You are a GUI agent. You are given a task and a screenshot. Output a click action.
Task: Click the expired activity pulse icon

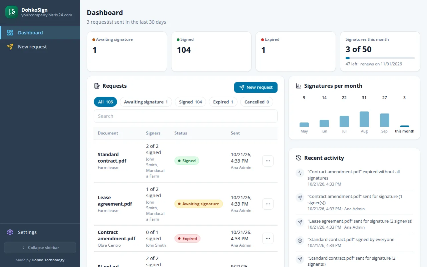tap(300, 173)
